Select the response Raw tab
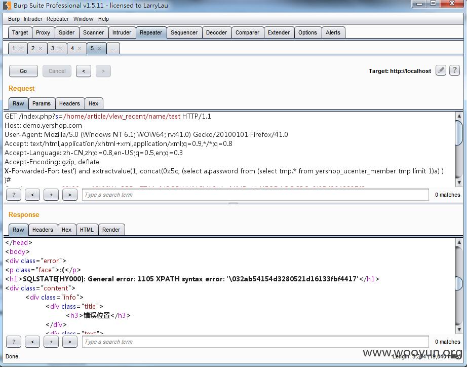This screenshot has height=367, width=467. pos(18,230)
